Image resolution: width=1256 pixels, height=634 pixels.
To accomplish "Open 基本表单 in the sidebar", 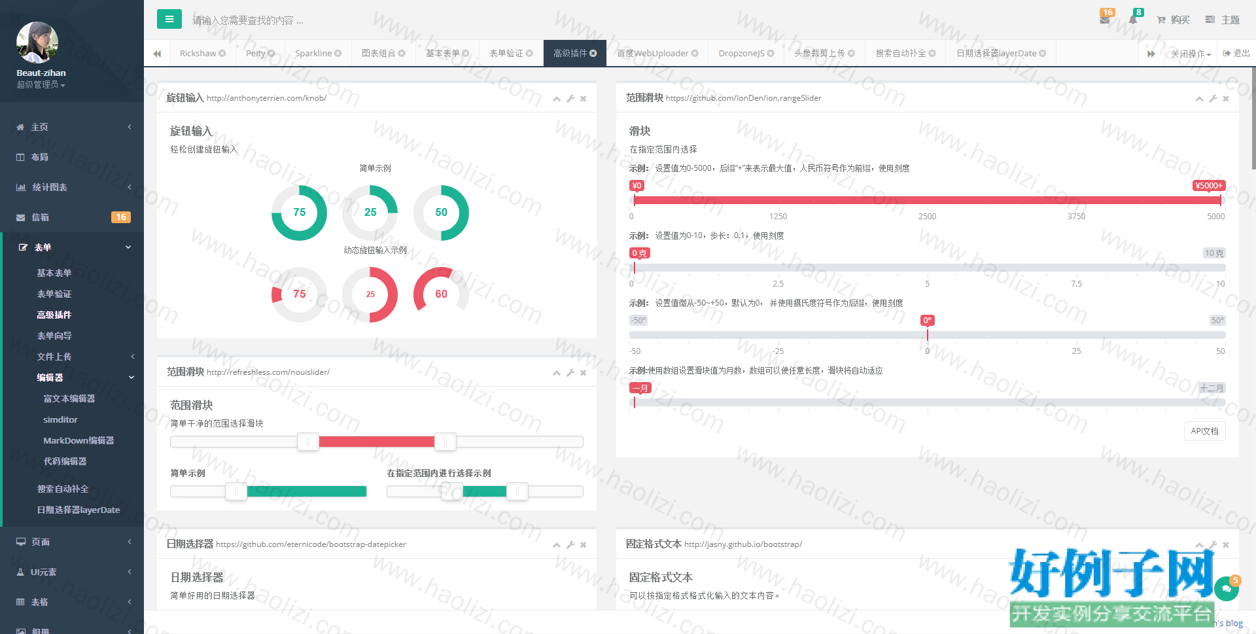I will [54, 273].
